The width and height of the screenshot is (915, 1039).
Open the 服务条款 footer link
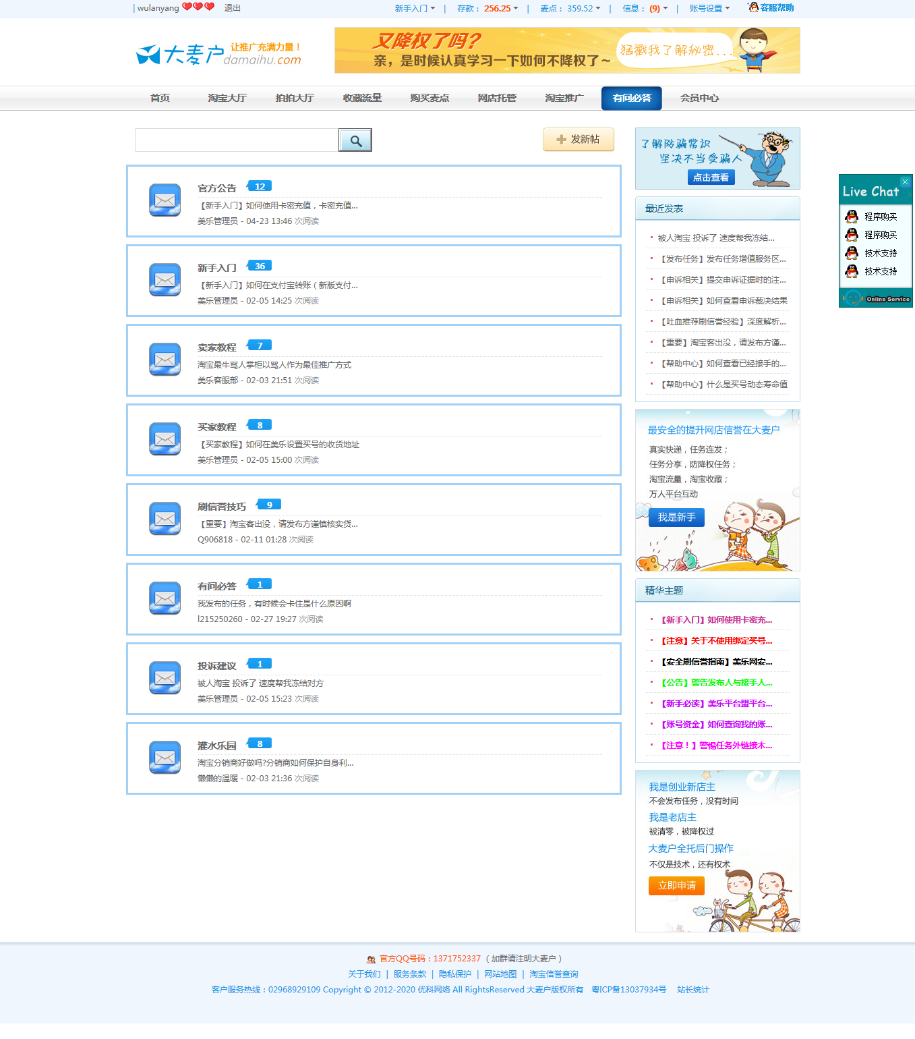[410, 974]
